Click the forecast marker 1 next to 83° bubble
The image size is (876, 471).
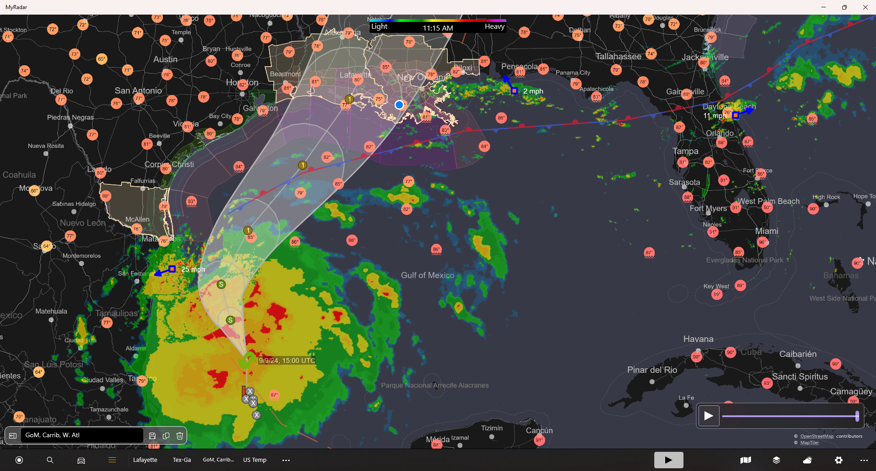click(x=248, y=230)
